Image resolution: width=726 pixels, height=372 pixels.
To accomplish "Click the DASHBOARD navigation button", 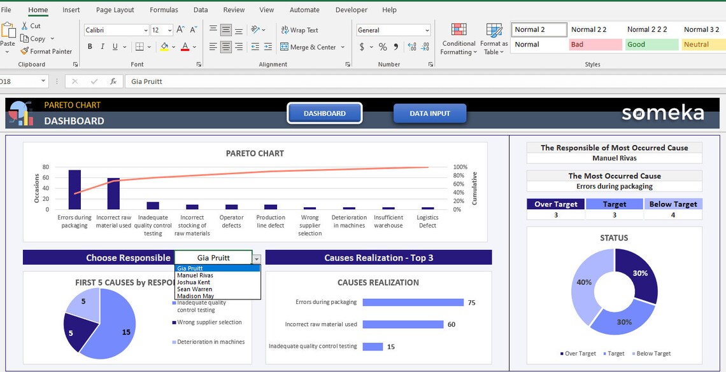I will tap(324, 113).
